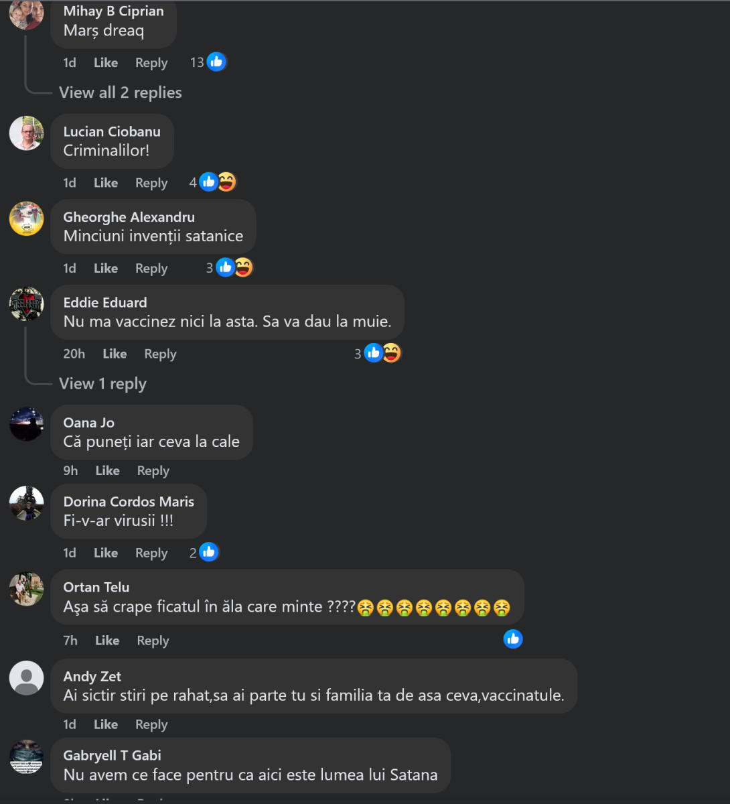Open Lucian Ciobanu's profile picture
The image size is (730, 804).
27,133
